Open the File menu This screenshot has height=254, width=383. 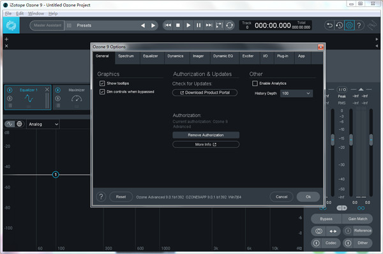pos(8,13)
